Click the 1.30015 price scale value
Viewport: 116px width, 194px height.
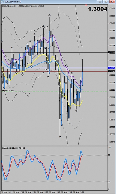[x=112, y=90]
